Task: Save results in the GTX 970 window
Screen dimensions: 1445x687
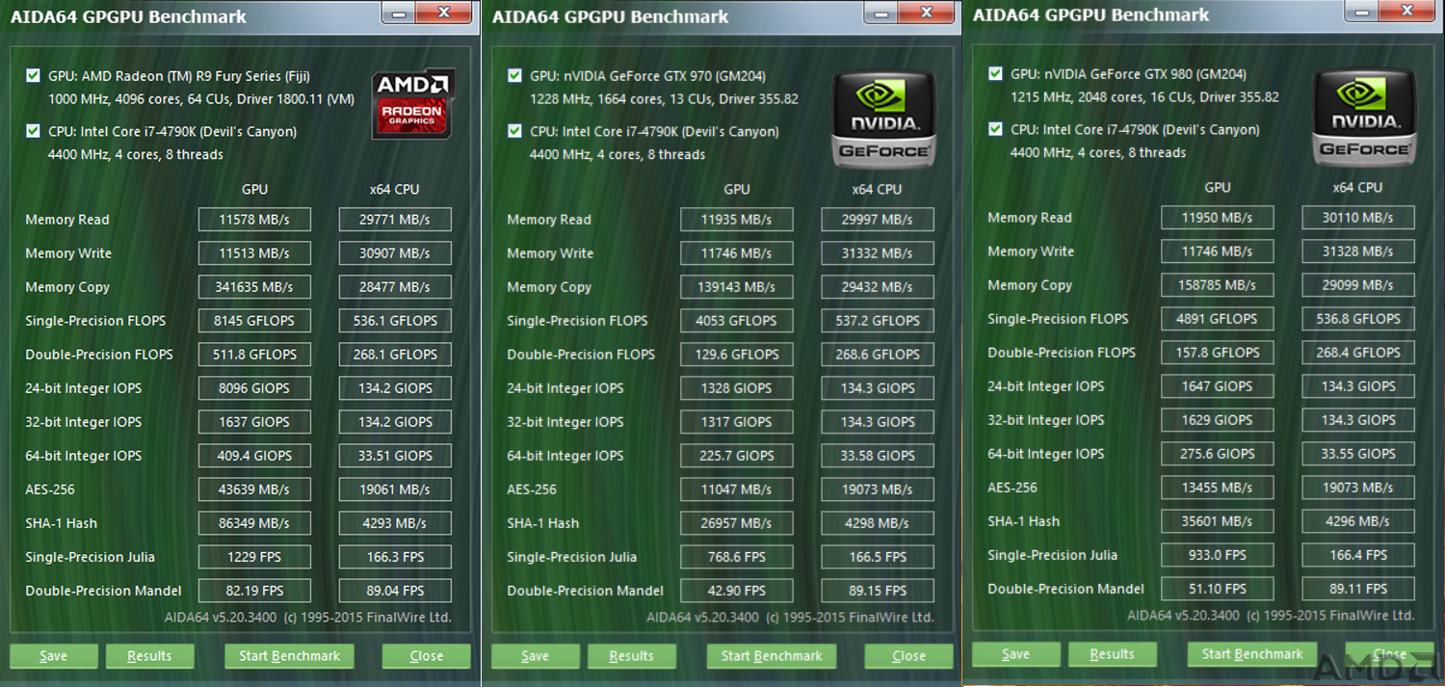Action: click(x=535, y=656)
